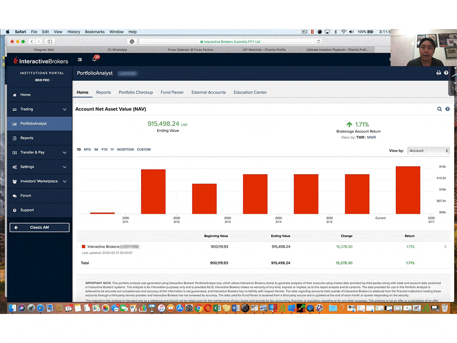Switch return view to TWR
457x343 pixels.
360,138
